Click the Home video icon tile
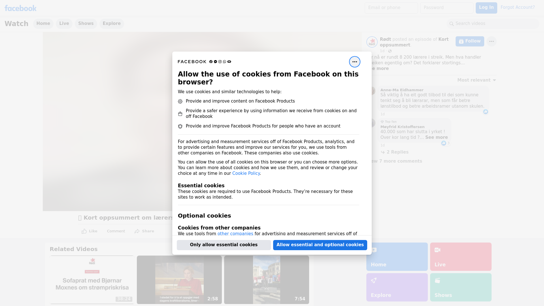 click(397, 256)
